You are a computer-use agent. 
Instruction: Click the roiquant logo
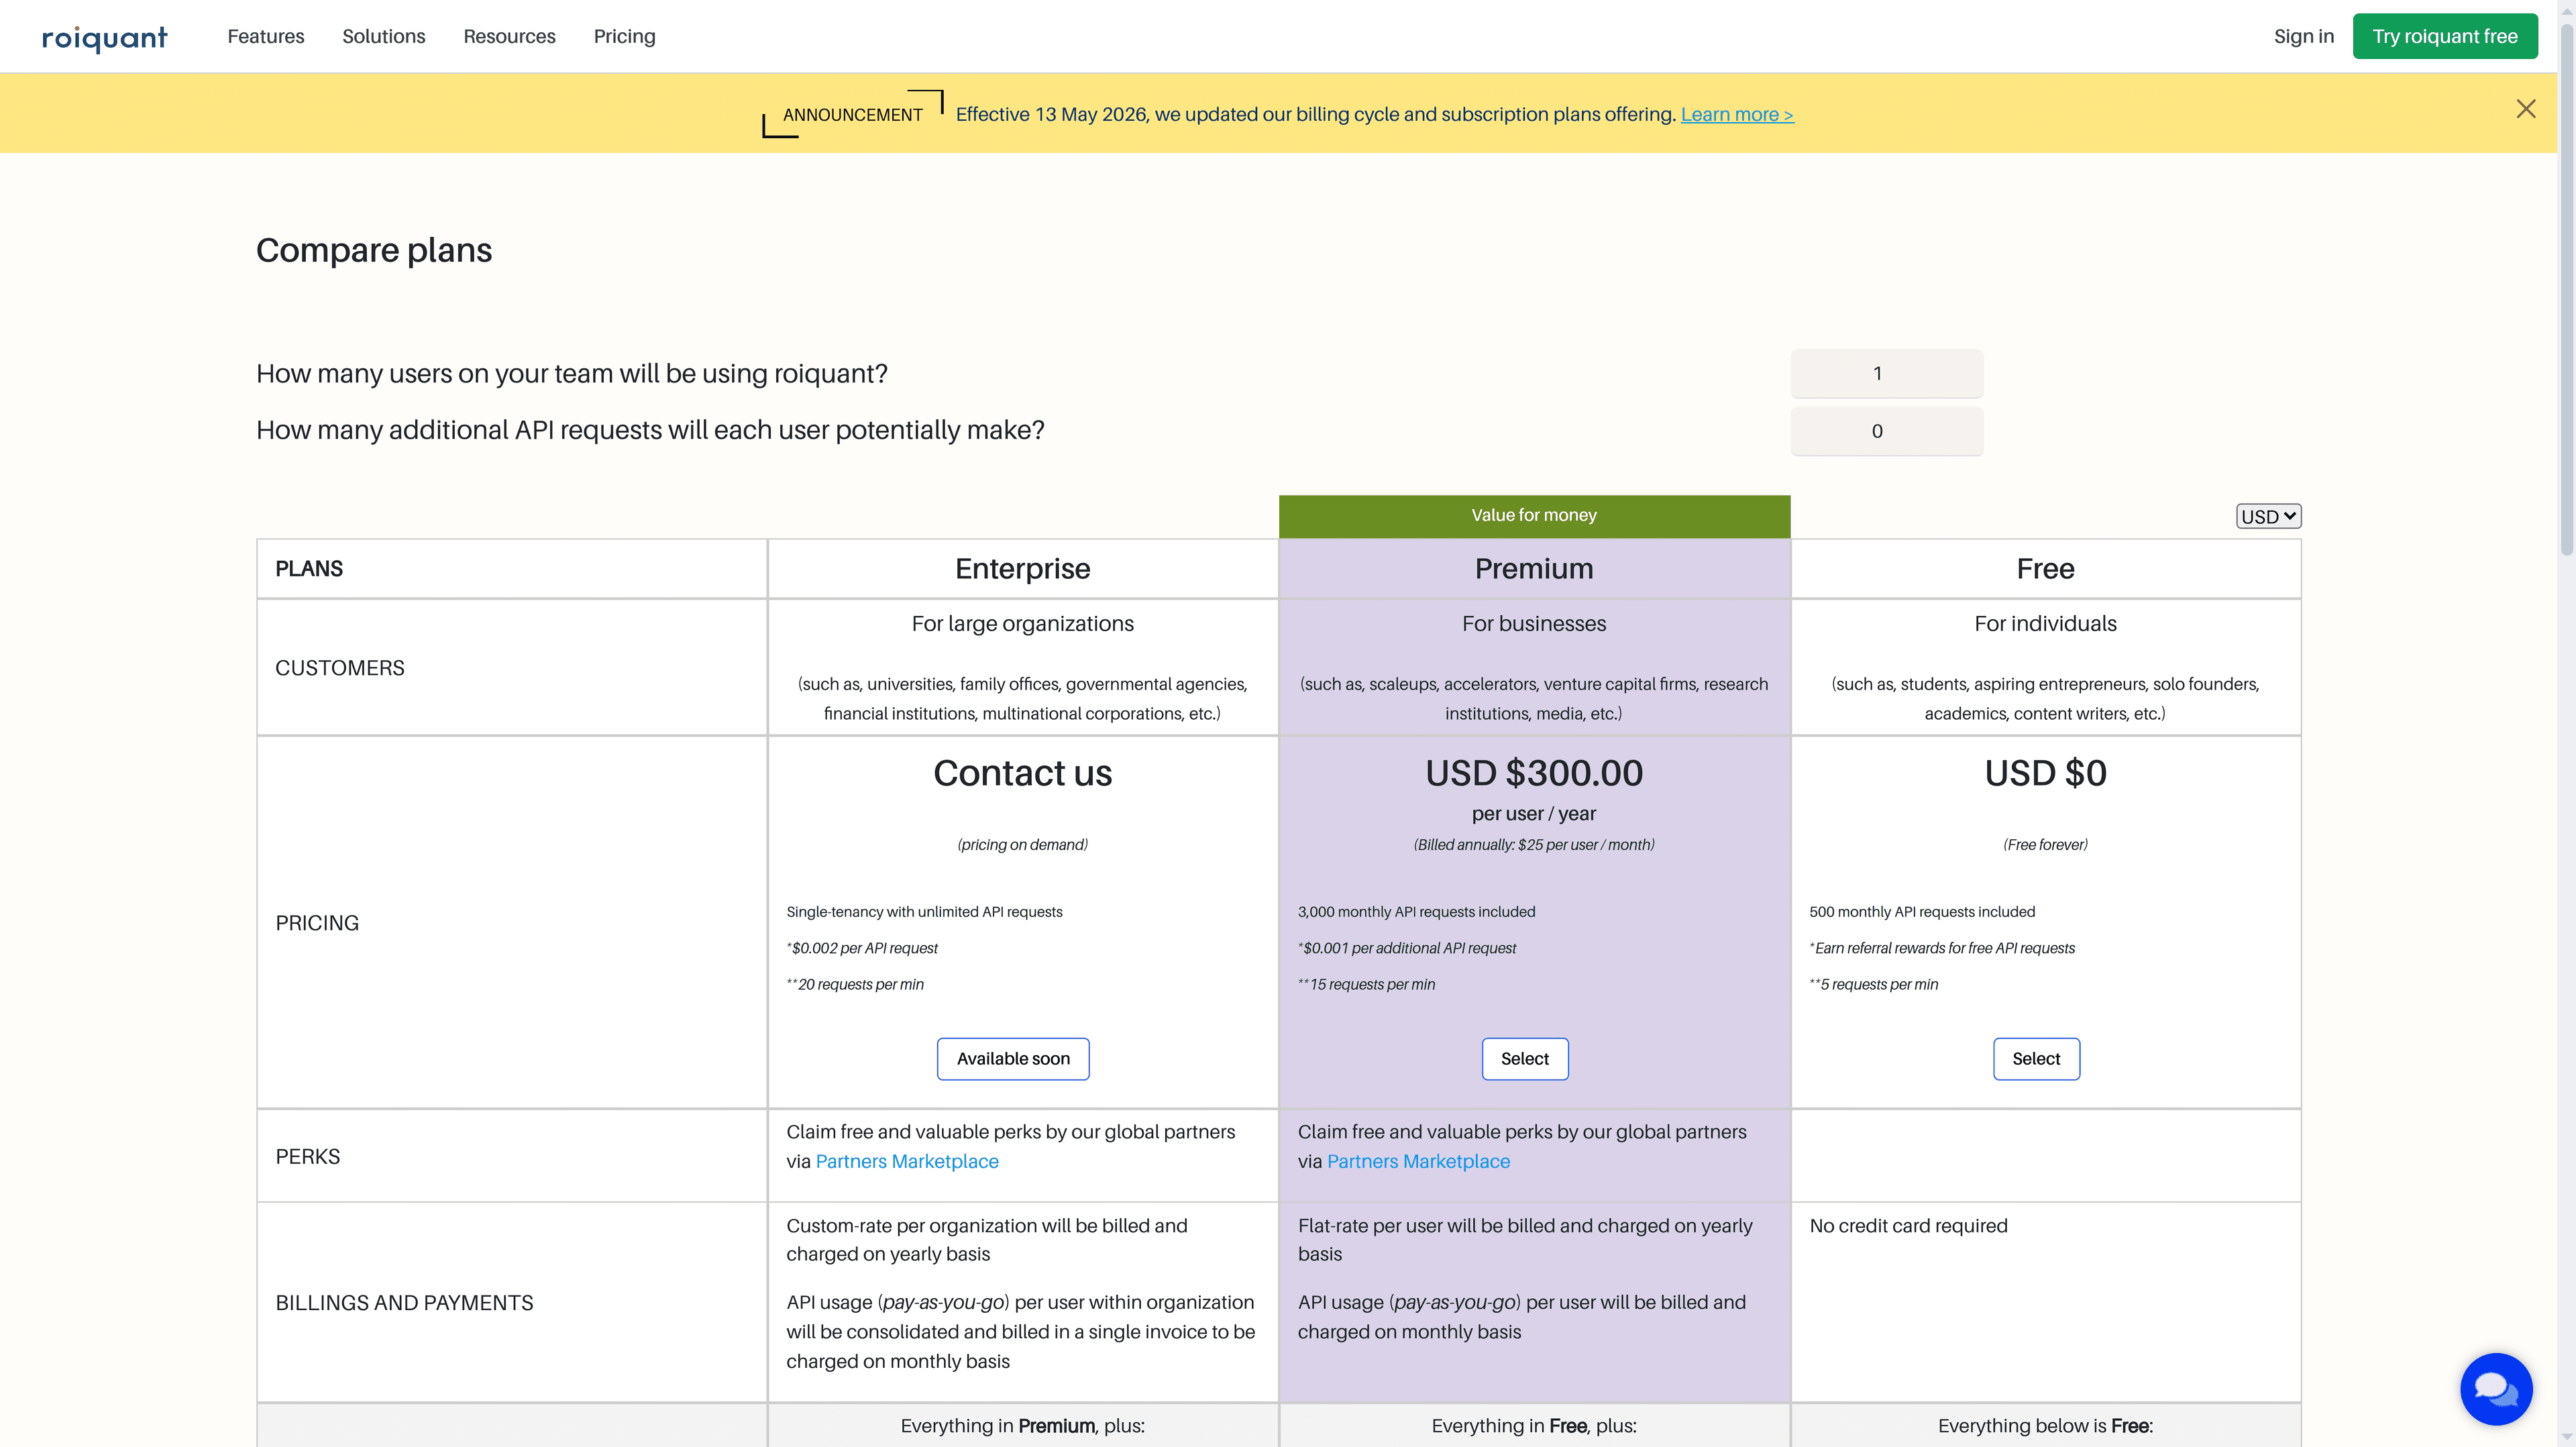(x=104, y=38)
